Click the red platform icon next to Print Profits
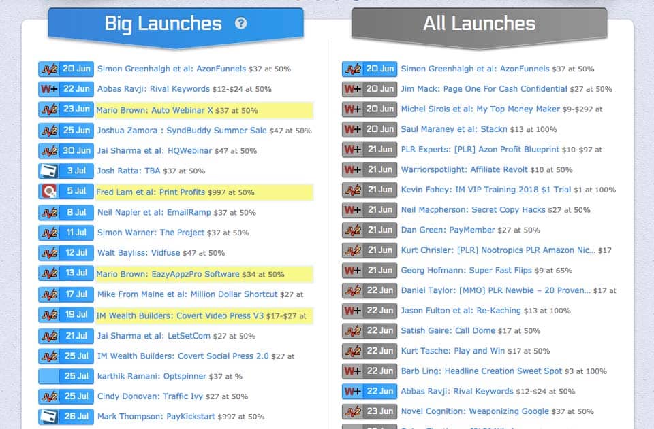Image resolution: width=654 pixels, height=429 pixels. pos(46,192)
